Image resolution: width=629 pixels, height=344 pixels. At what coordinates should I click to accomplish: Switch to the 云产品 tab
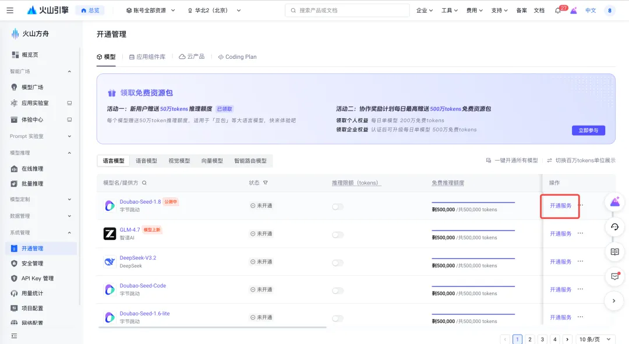tap(192, 57)
